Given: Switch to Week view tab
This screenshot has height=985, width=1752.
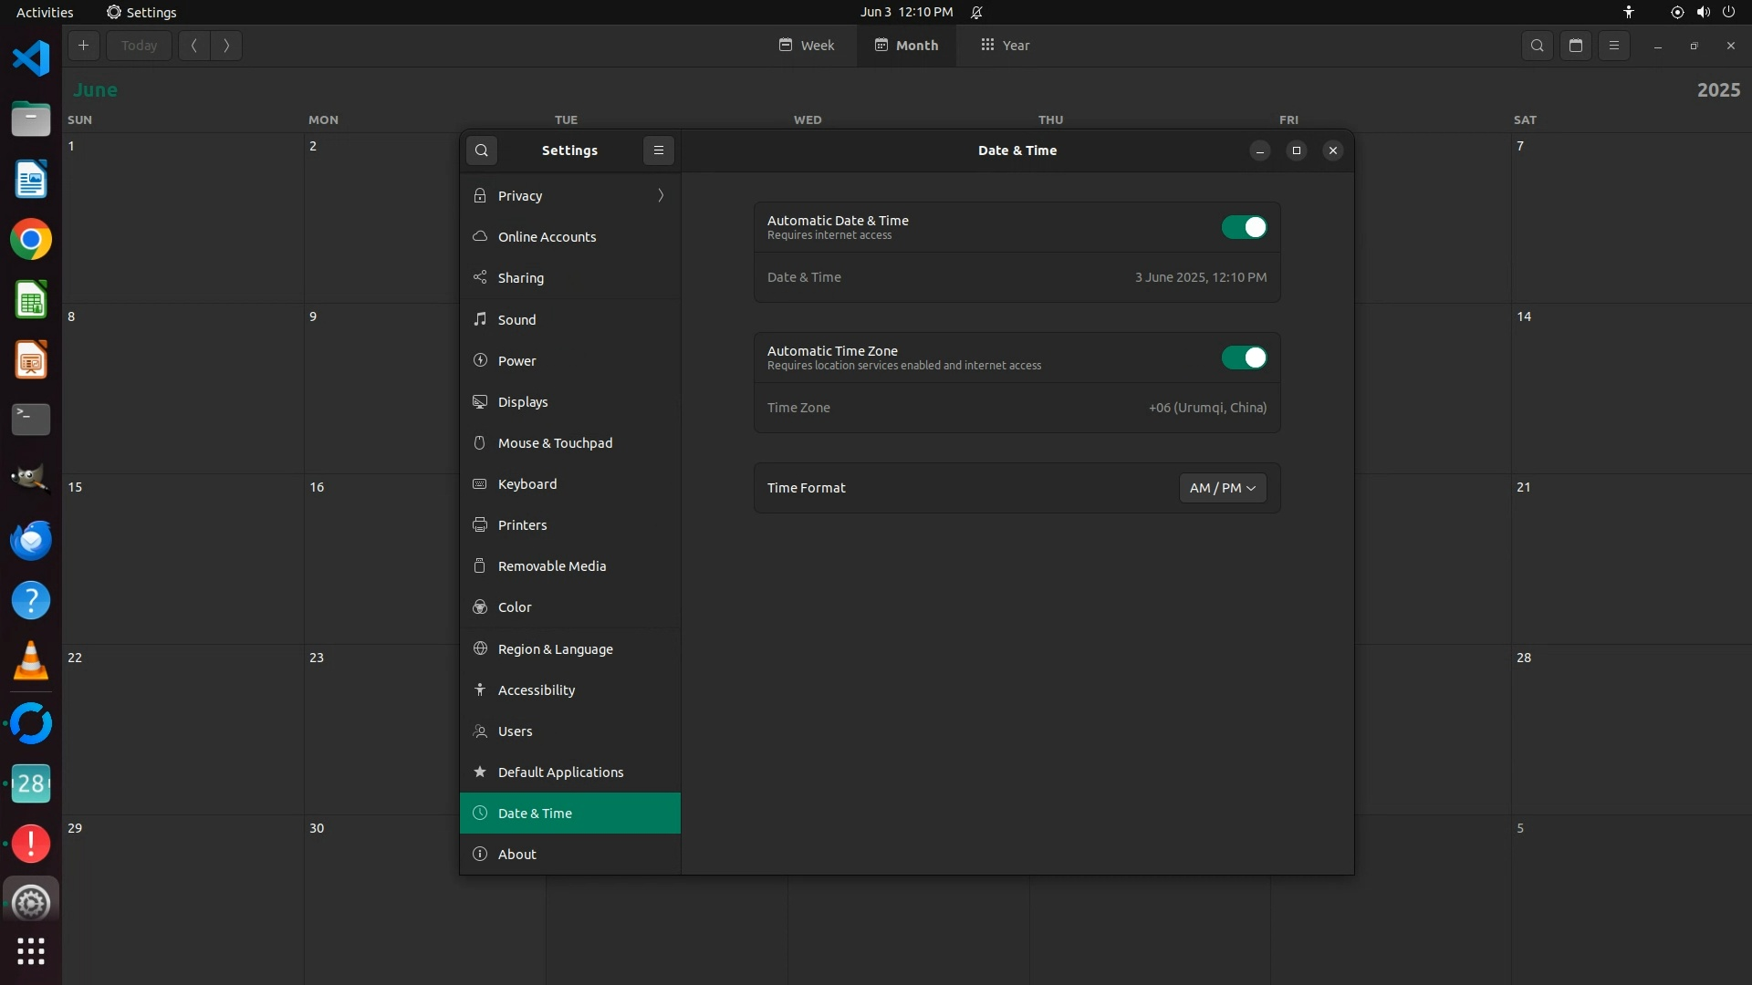Looking at the screenshot, I should coord(807,46).
